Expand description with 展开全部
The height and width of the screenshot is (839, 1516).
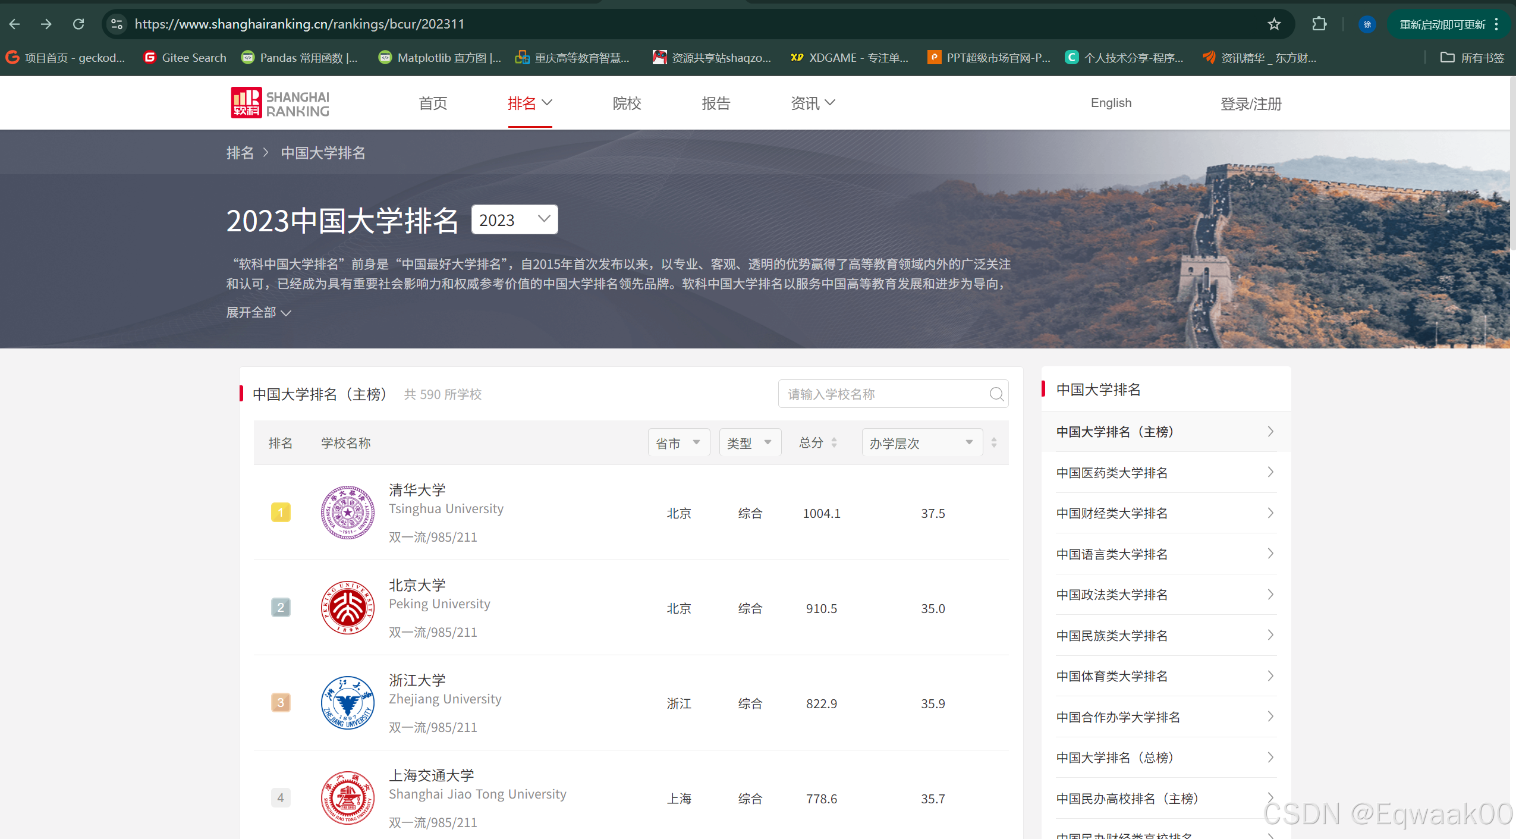(x=258, y=313)
